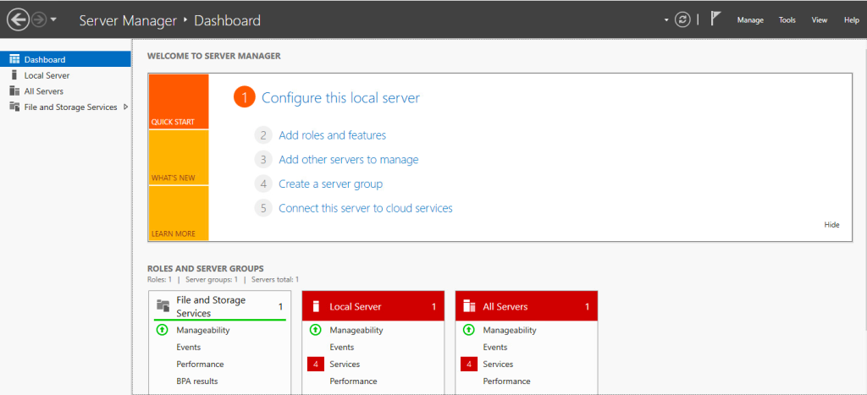The width and height of the screenshot is (867, 395).
Task: Select the WHAT'S NEW tile
Action: point(179,157)
